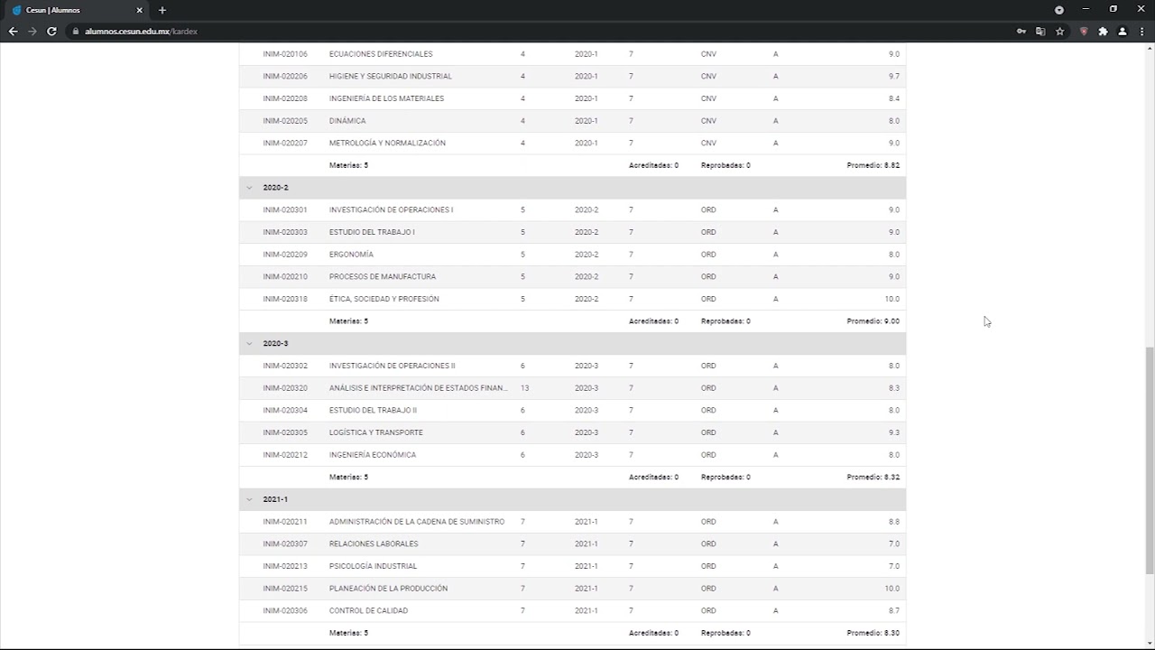The width and height of the screenshot is (1155, 650).
Task: Collapse the 2020-3 period group
Action: [x=249, y=344]
